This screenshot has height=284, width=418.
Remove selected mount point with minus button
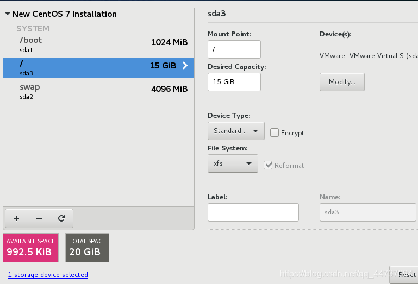tap(39, 218)
